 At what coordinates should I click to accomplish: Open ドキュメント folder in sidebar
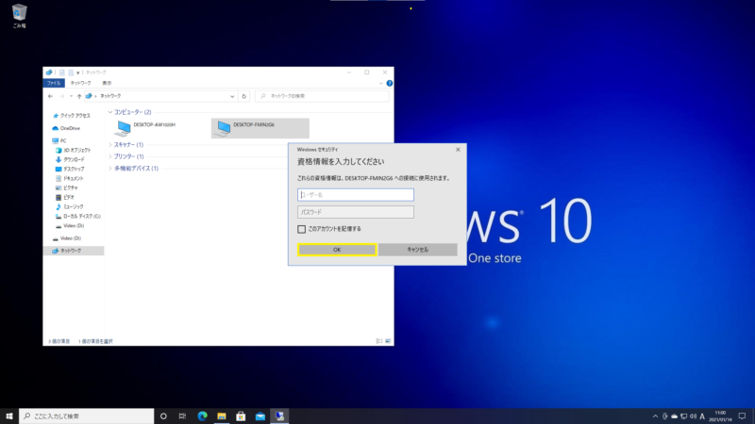[x=70, y=178]
